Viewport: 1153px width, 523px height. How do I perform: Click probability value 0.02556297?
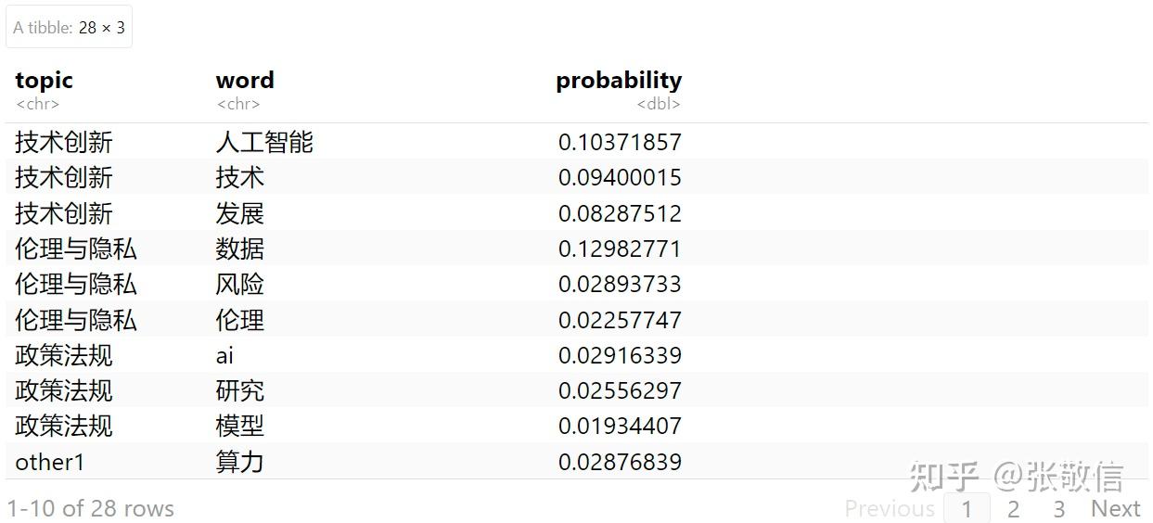(x=620, y=390)
